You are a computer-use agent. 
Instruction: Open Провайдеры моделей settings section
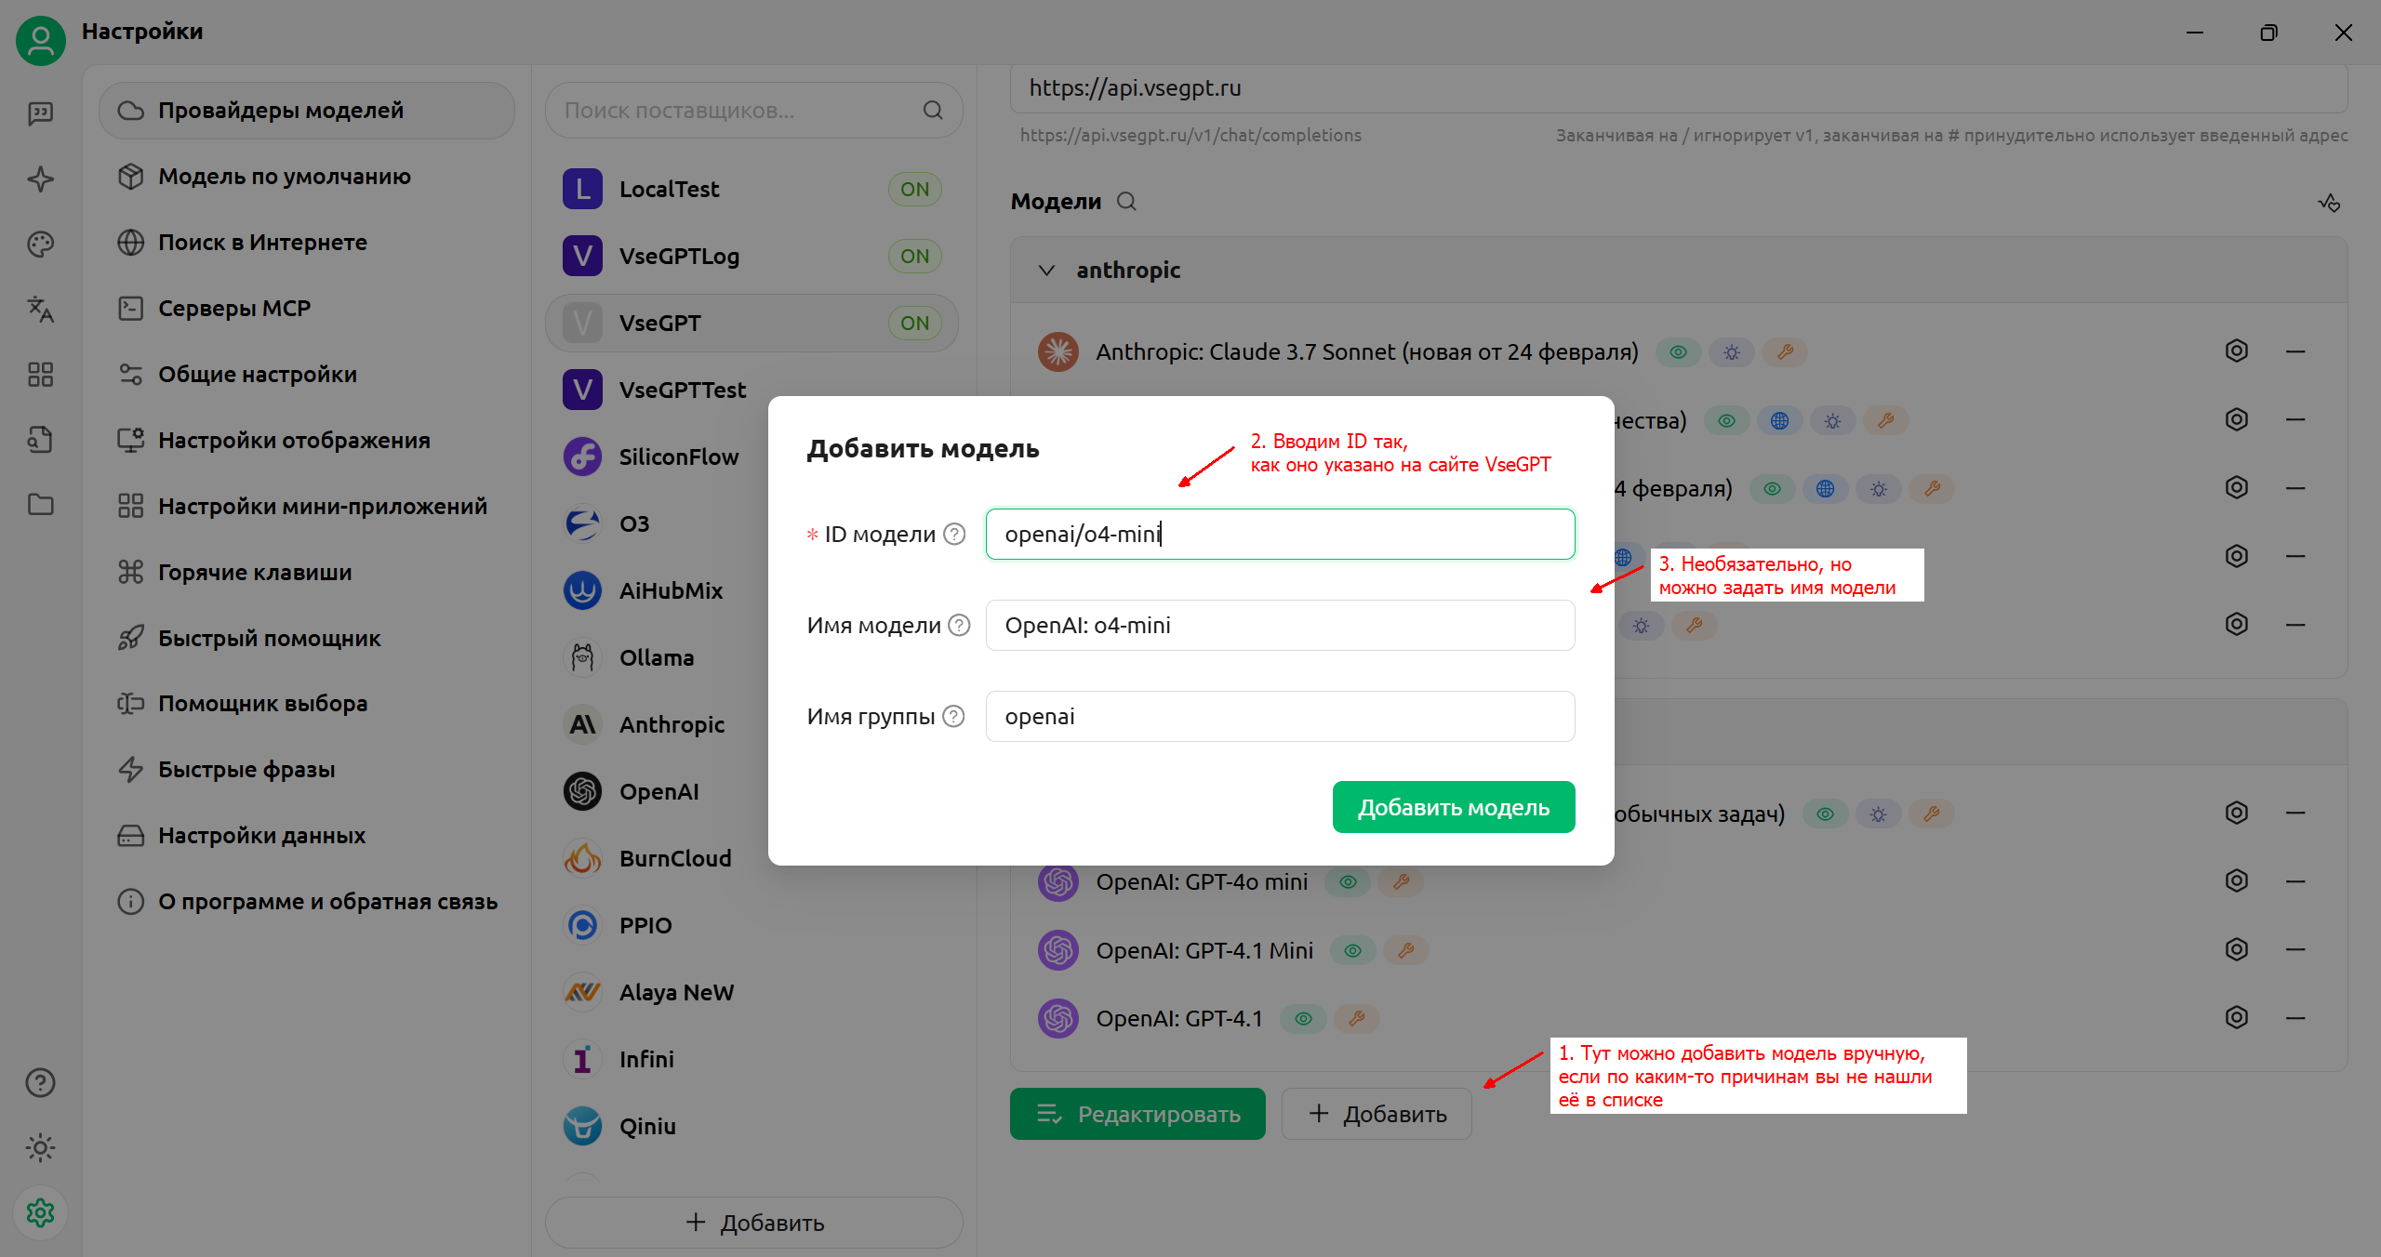click(x=307, y=110)
